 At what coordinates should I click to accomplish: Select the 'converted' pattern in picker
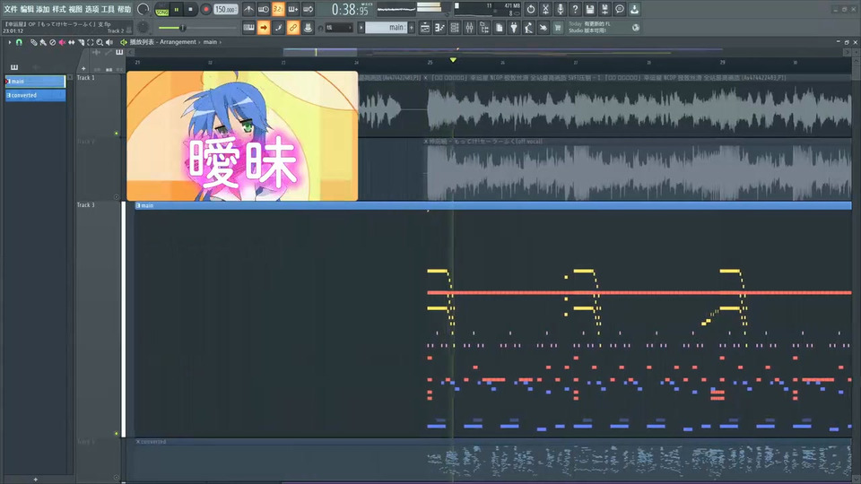tap(35, 96)
